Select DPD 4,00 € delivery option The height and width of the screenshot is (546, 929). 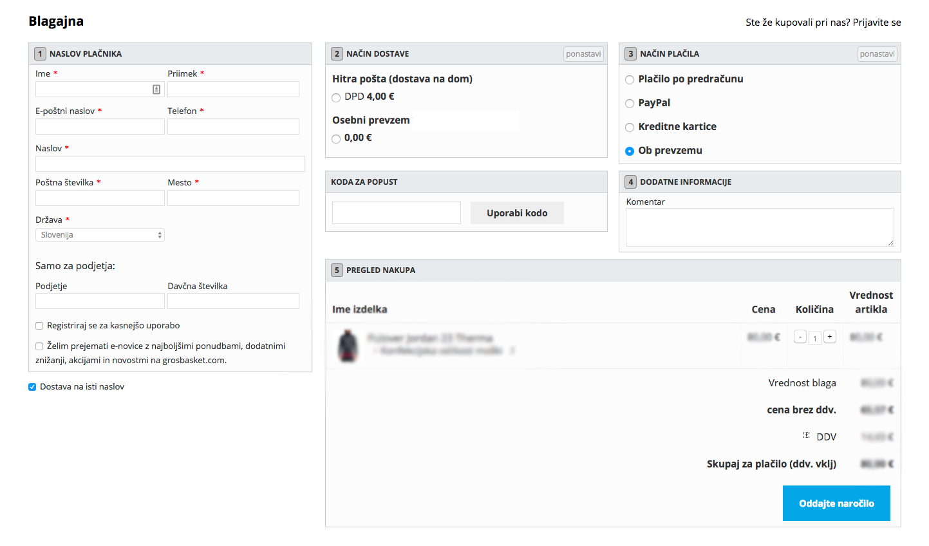pos(336,98)
